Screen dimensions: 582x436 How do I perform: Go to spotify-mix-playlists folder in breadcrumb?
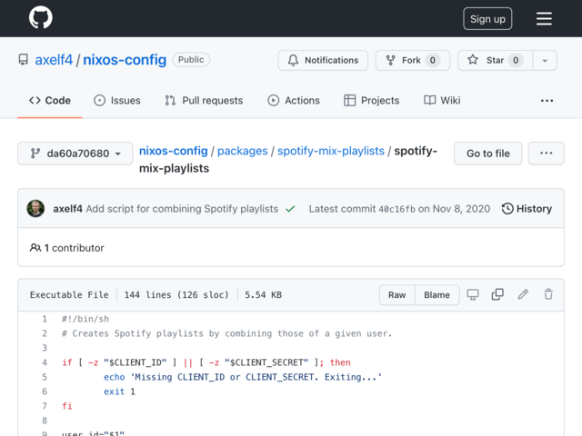tap(331, 151)
